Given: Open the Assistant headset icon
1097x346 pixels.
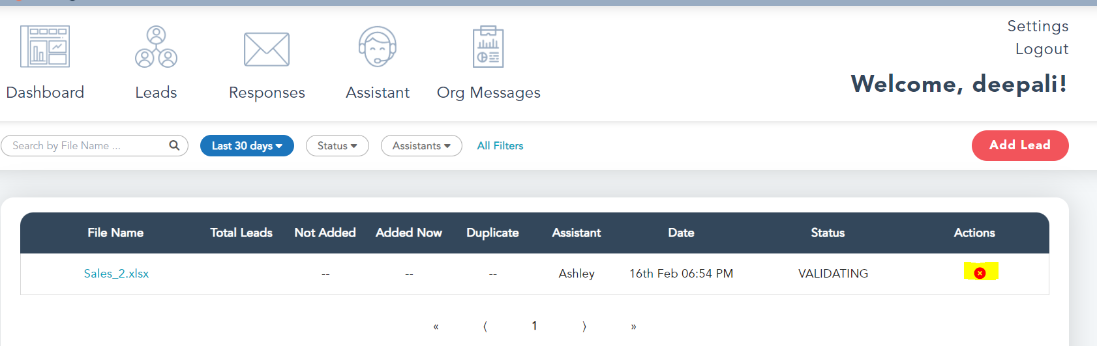Looking at the screenshot, I should 378,47.
